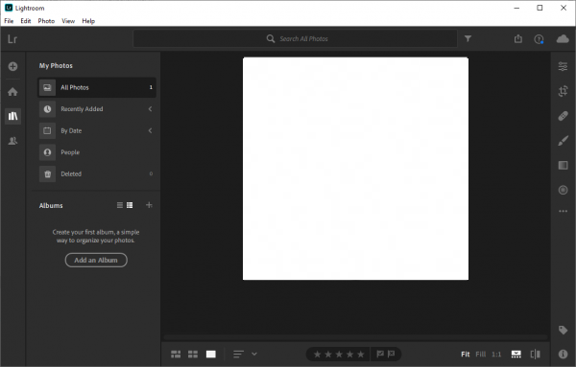Set rating with the first star
Viewport: 576px width, 367px height.
(318, 355)
